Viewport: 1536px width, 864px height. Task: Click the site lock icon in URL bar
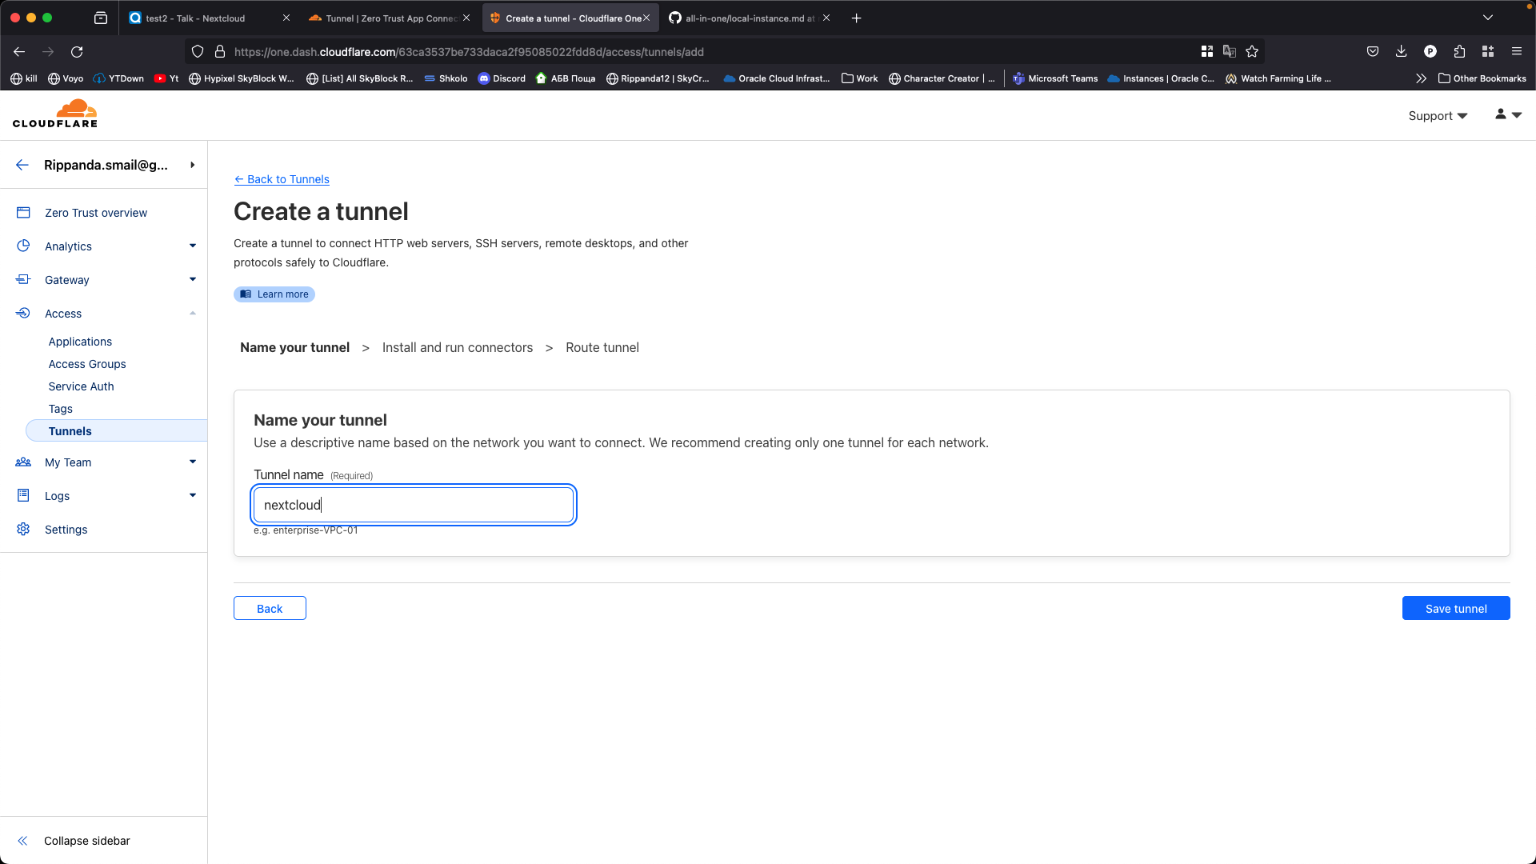pos(220,52)
